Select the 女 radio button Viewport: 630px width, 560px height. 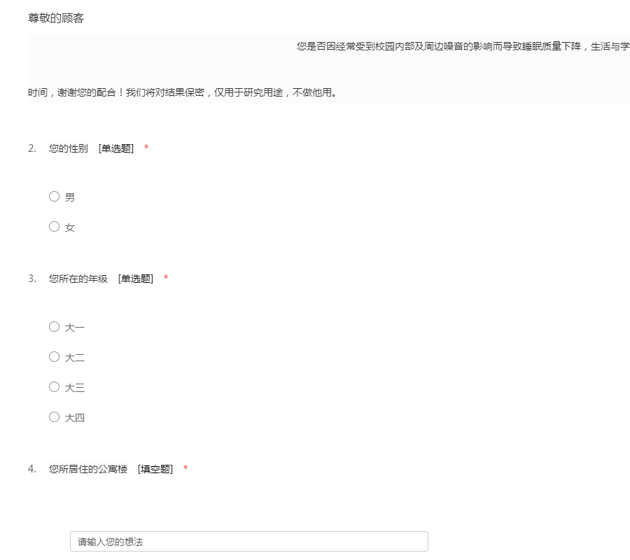[x=55, y=227]
